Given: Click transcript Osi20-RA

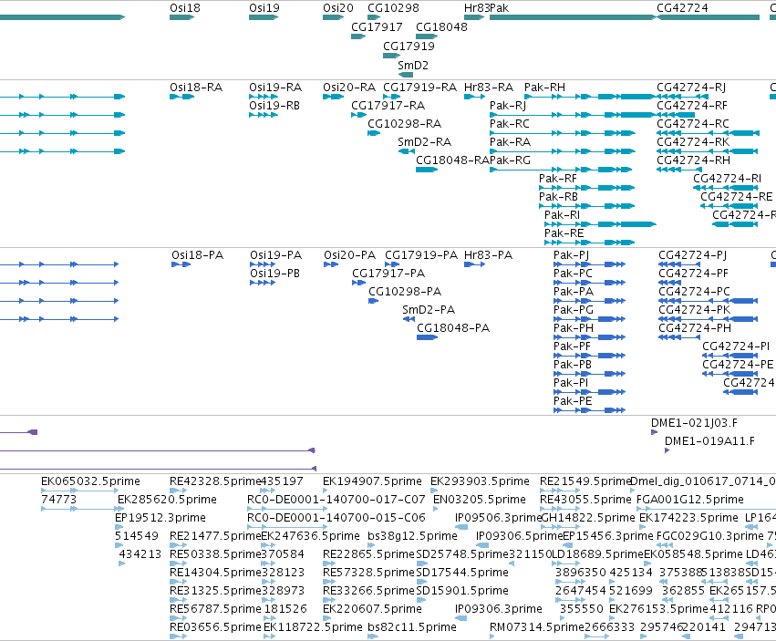Looking at the screenshot, I should point(333,97).
